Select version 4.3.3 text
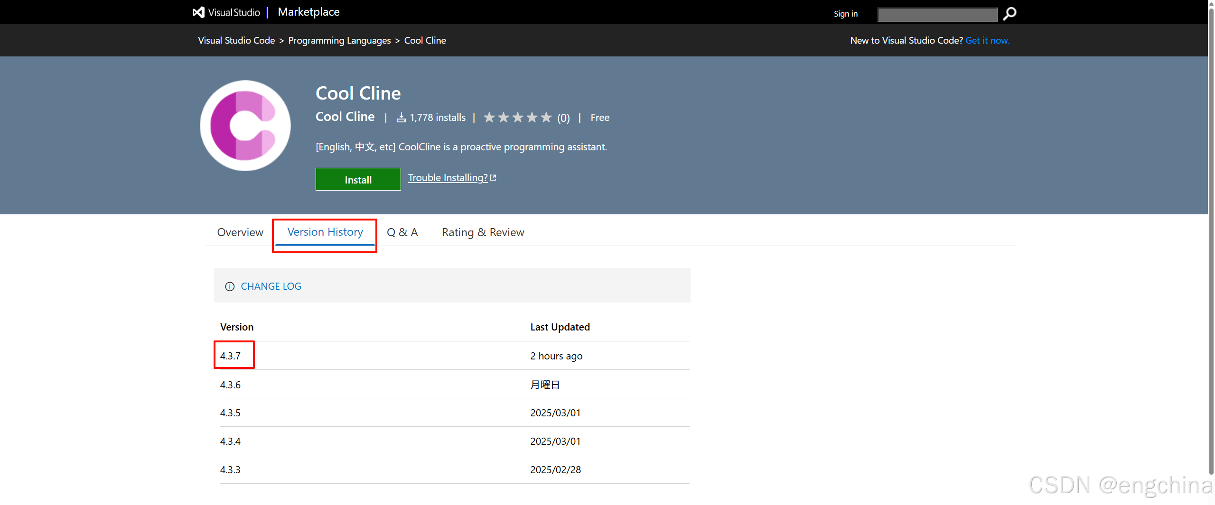1215x505 pixels. click(x=230, y=470)
